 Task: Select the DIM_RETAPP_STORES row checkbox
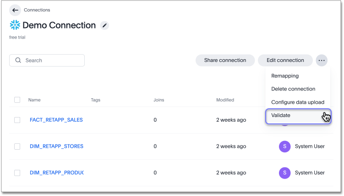point(17,146)
